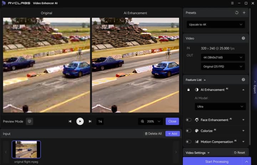Click the Input panel label

[6, 134]
